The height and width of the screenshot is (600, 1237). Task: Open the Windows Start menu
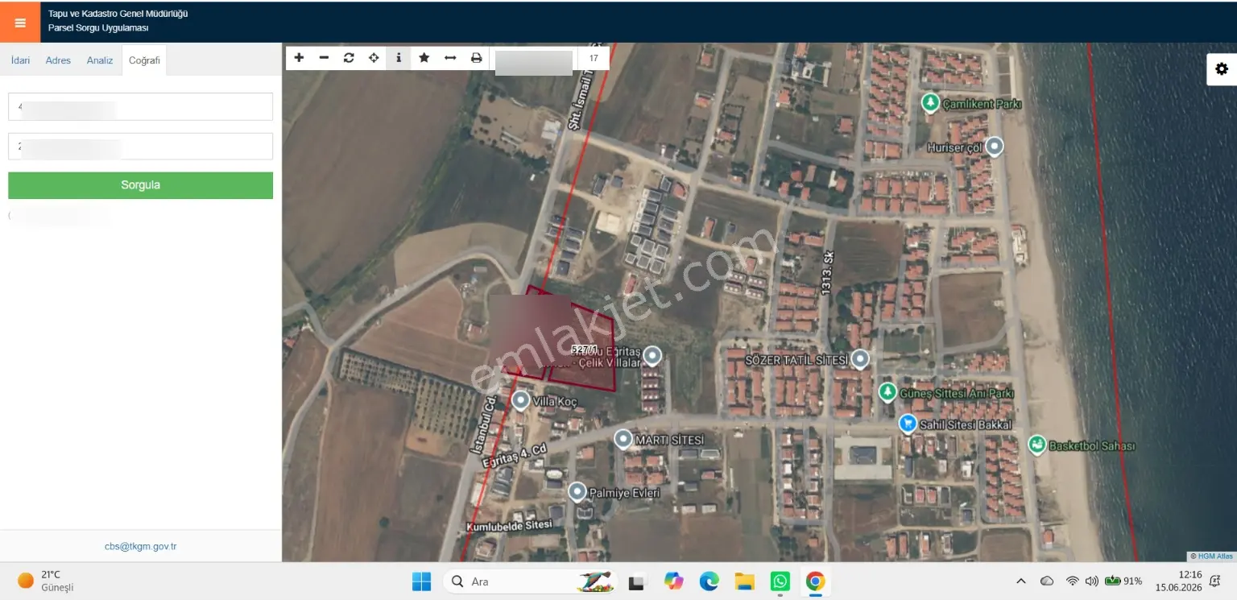421,581
